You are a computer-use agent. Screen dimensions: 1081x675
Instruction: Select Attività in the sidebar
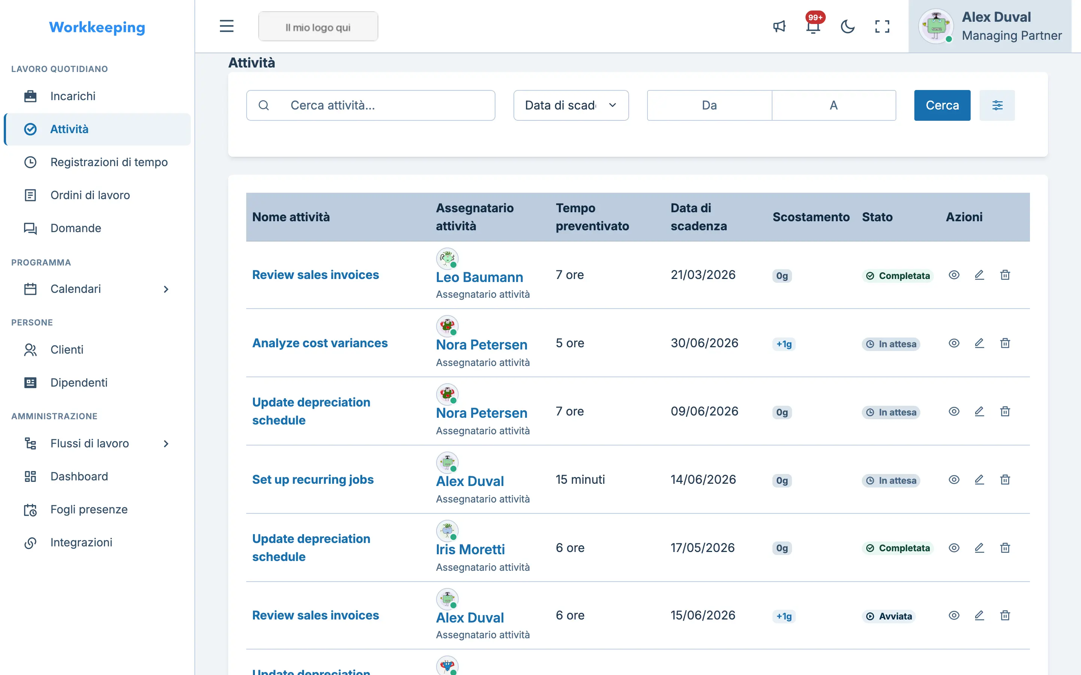point(97,129)
